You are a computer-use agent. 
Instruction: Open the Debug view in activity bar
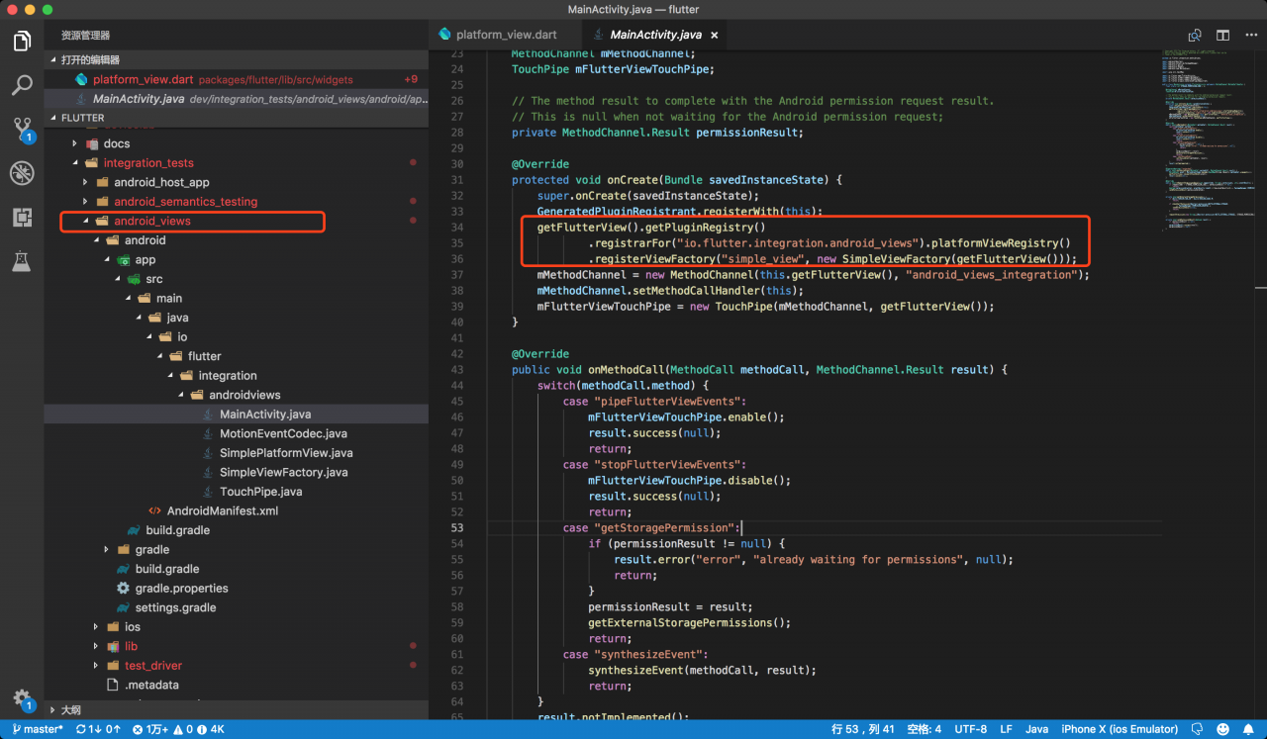[x=22, y=173]
